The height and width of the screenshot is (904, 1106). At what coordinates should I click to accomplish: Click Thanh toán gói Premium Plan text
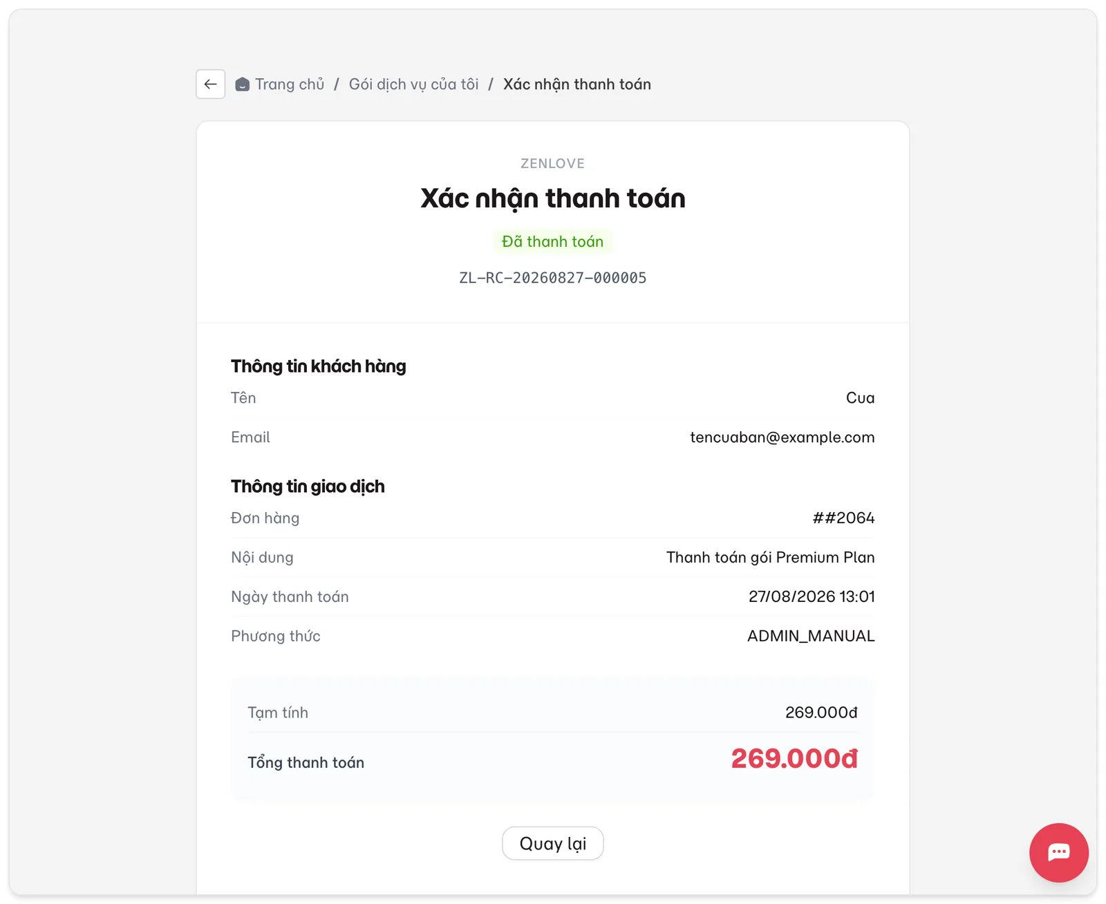tap(771, 557)
